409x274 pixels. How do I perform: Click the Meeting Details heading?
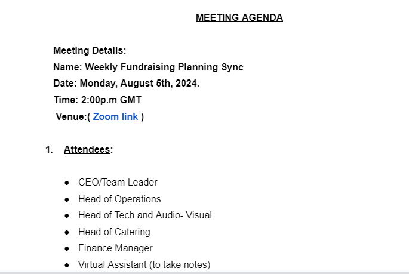pyautogui.click(x=90, y=50)
